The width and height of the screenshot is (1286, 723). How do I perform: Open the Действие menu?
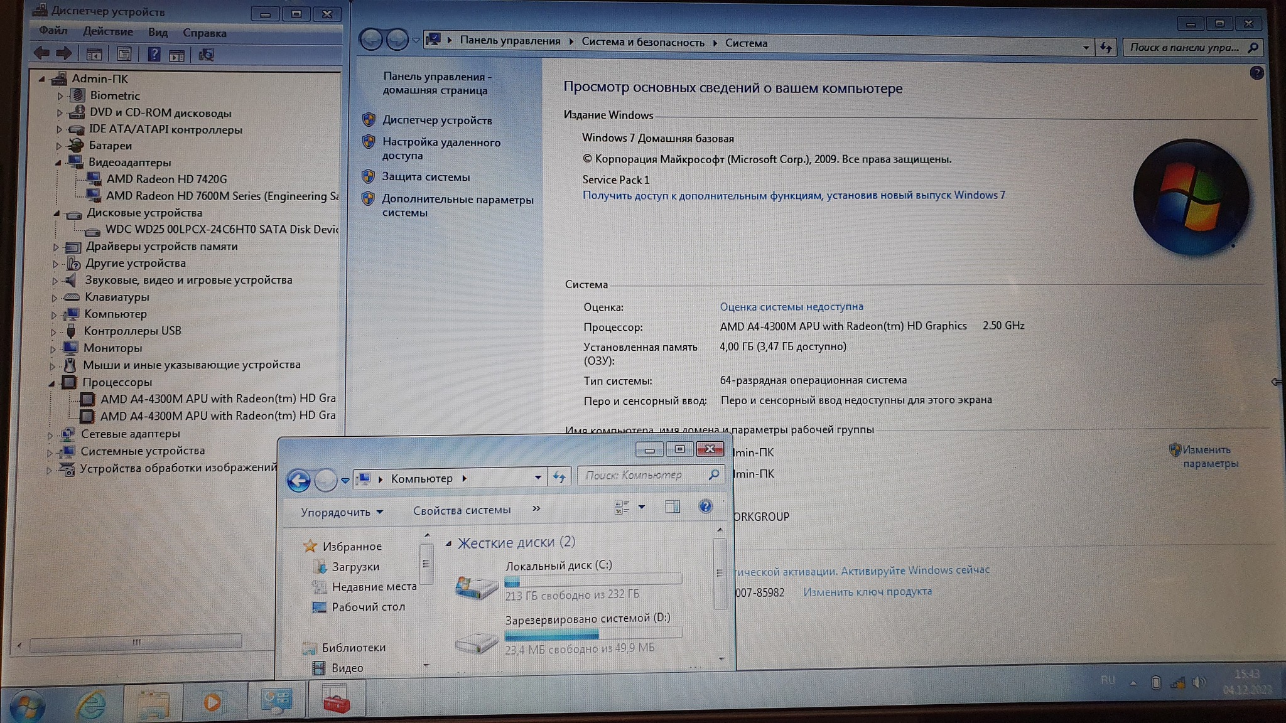(108, 31)
